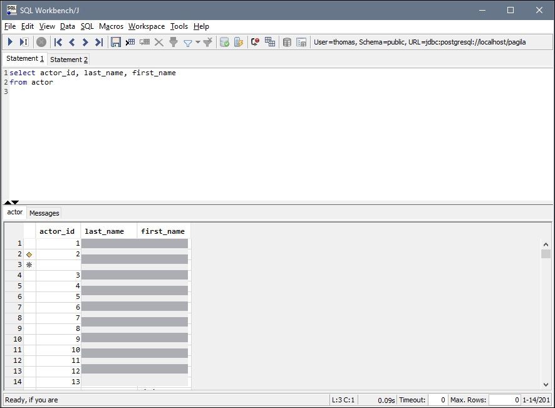Run the SQL with Execute button
Image resolution: width=555 pixels, height=408 pixels.
10,42
